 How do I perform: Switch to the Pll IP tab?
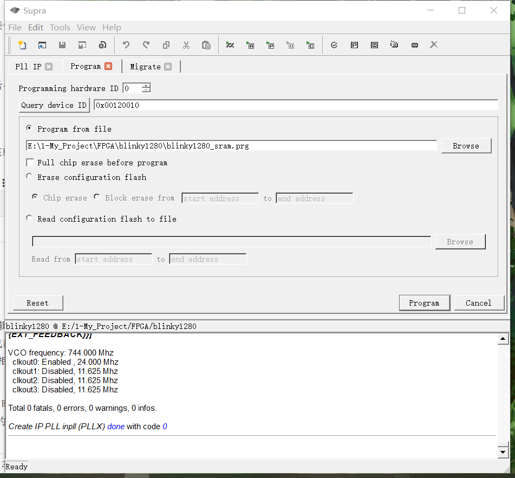tap(28, 67)
